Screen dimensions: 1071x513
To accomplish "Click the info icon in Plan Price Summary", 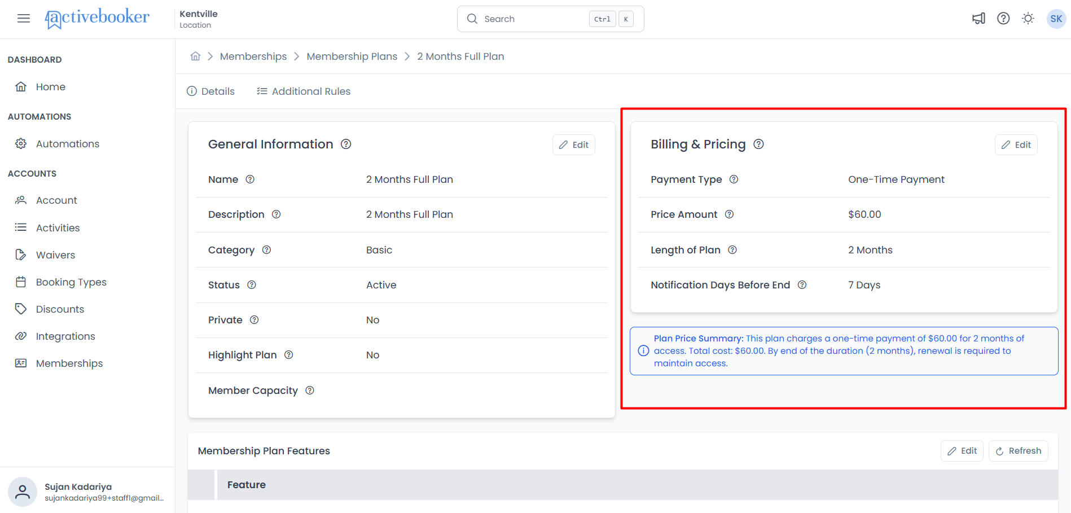I will point(643,351).
